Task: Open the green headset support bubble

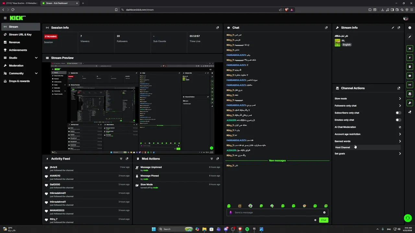Action: point(408,218)
